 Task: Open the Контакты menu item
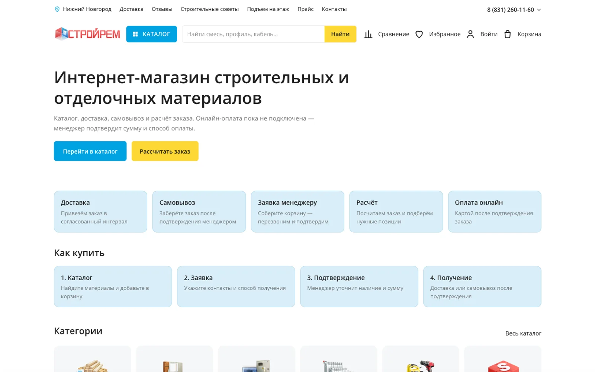pyautogui.click(x=334, y=9)
